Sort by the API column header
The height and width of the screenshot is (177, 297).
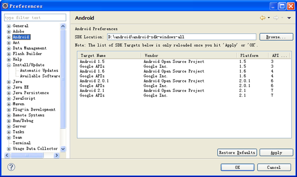coord(280,56)
